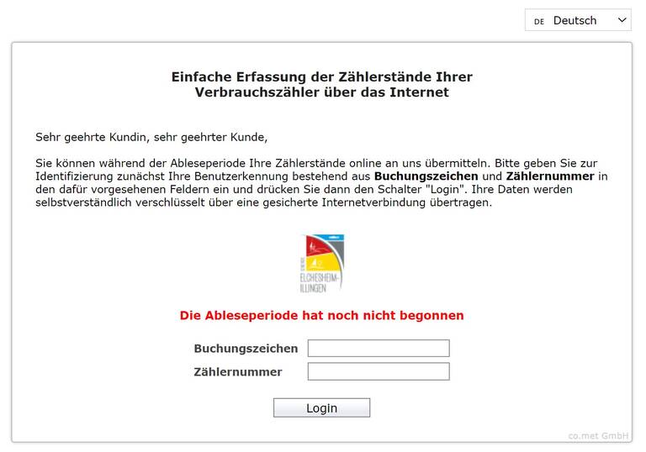Image resolution: width=646 pixels, height=452 pixels.
Task: Click the Login button
Action: pos(321,407)
